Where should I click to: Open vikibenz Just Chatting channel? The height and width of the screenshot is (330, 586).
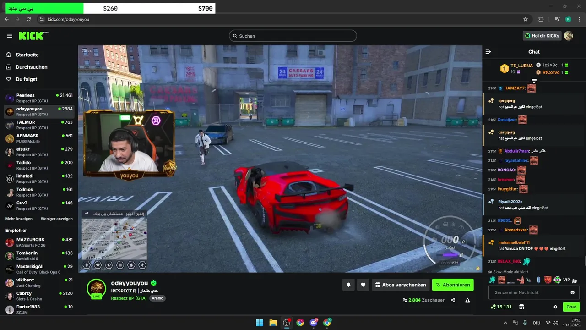[39, 282]
